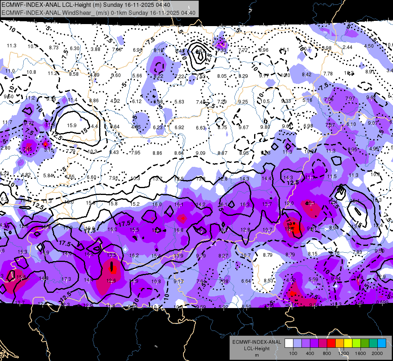Viewport: 393px width, 361px height.
Task: Click the grid value '8.43'
Action: click(114, 152)
